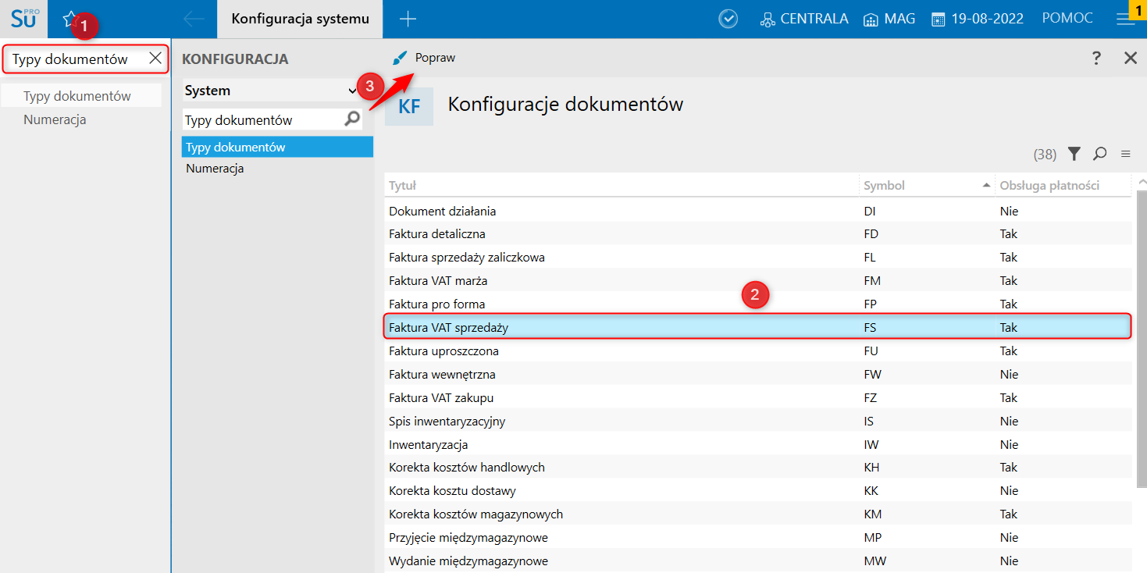Close the configuration panel with X
This screenshot has height=573, width=1147.
1130,58
